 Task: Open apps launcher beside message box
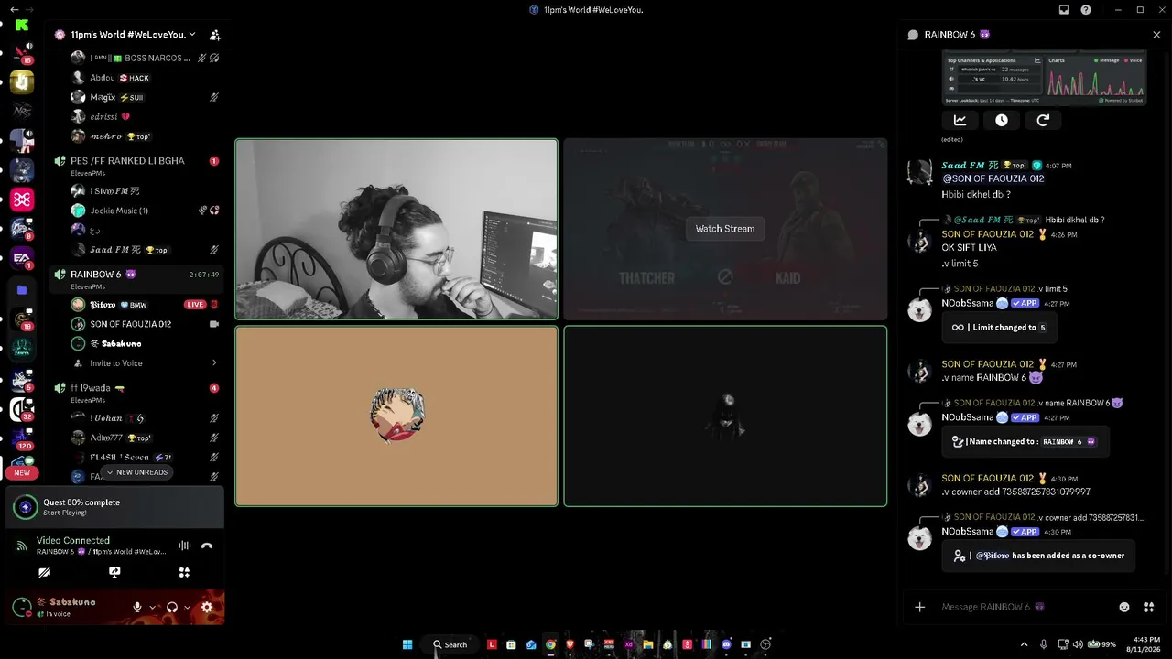pos(1148,607)
